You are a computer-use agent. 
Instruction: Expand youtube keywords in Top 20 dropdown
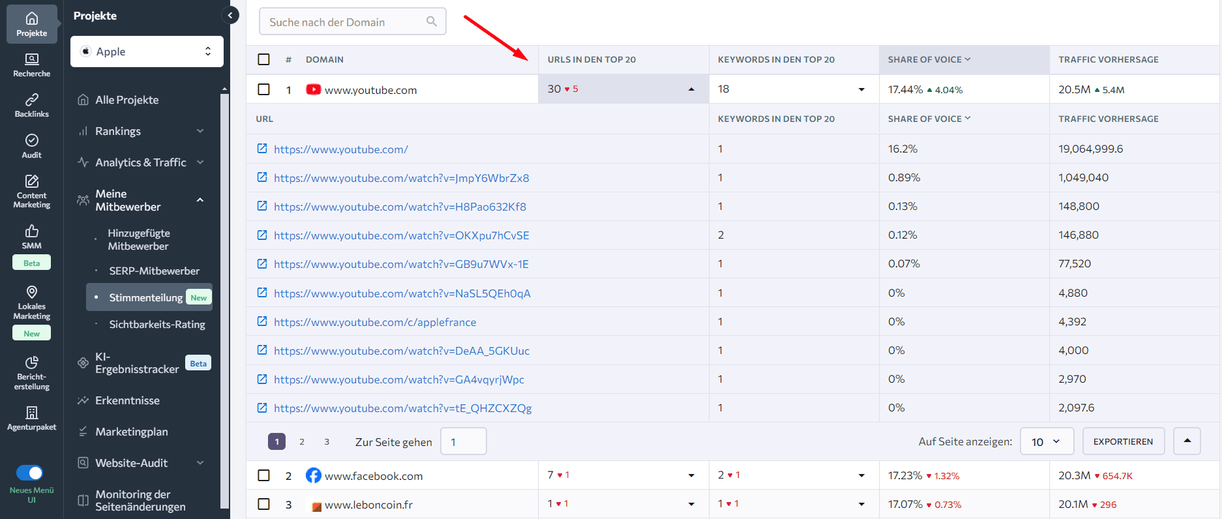tap(861, 89)
